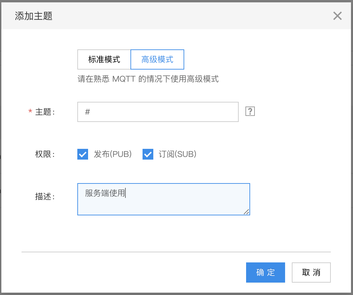Click the question mark help icon beside 主题
This screenshot has width=353, height=295.
point(250,112)
